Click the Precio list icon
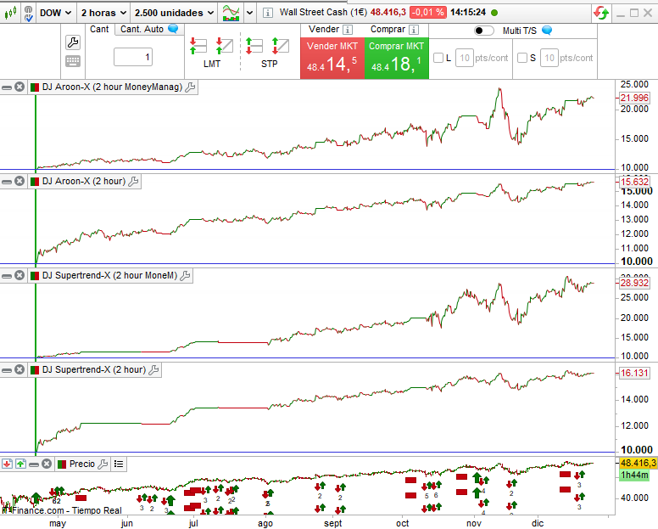 [119, 464]
